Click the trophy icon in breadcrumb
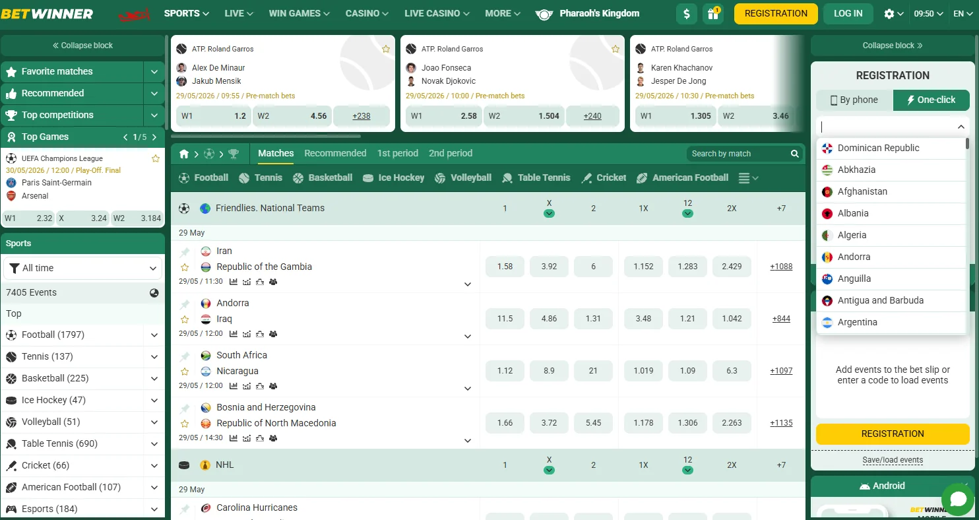This screenshot has height=520, width=979. [x=234, y=154]
